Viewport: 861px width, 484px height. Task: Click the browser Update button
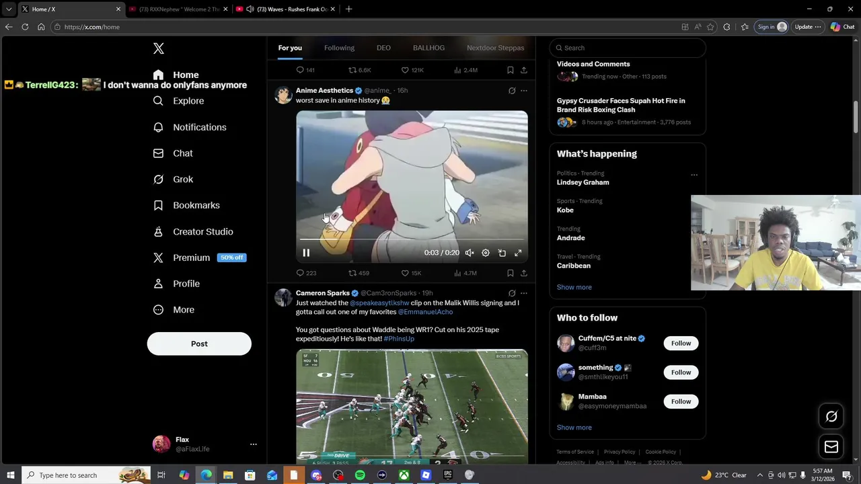tap(808, 27)
